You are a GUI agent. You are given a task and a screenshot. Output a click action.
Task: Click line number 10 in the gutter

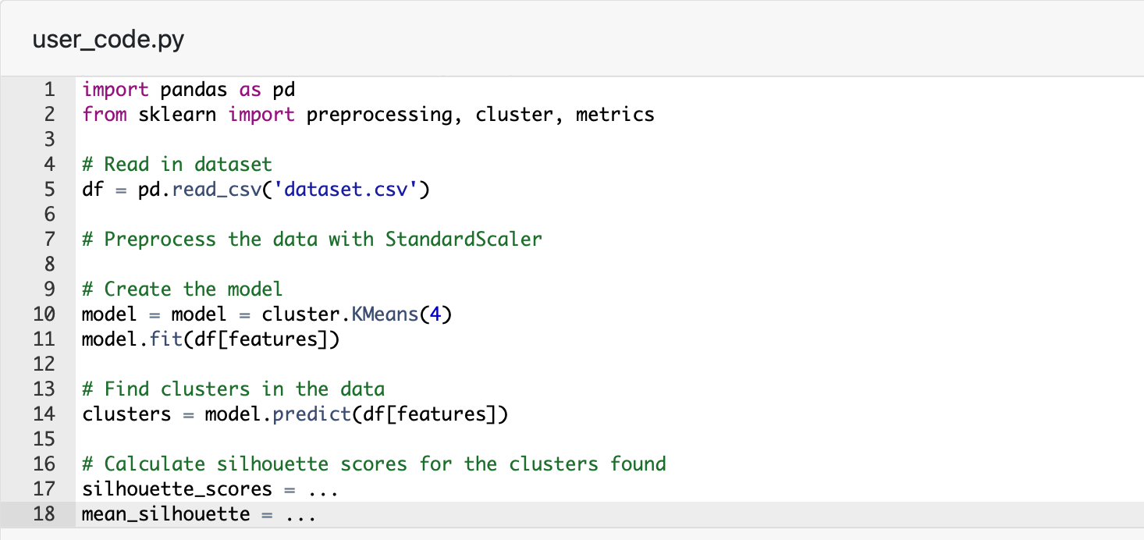tap(45, 314)
